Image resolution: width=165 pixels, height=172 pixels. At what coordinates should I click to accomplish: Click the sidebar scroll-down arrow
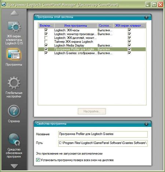[14, 166]
